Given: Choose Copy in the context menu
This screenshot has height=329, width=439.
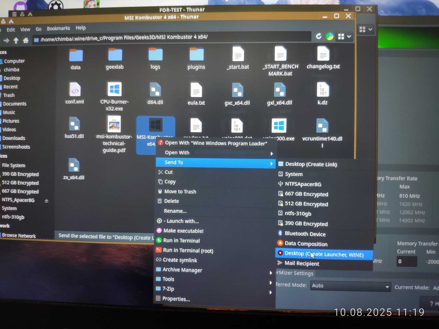Looking at the screenshot, I should click(x=215, y=182).
